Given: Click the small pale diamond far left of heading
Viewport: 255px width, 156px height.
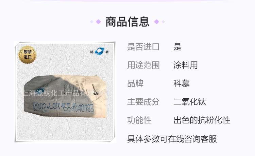Looking at the screenshot, I should click(91, 22).
